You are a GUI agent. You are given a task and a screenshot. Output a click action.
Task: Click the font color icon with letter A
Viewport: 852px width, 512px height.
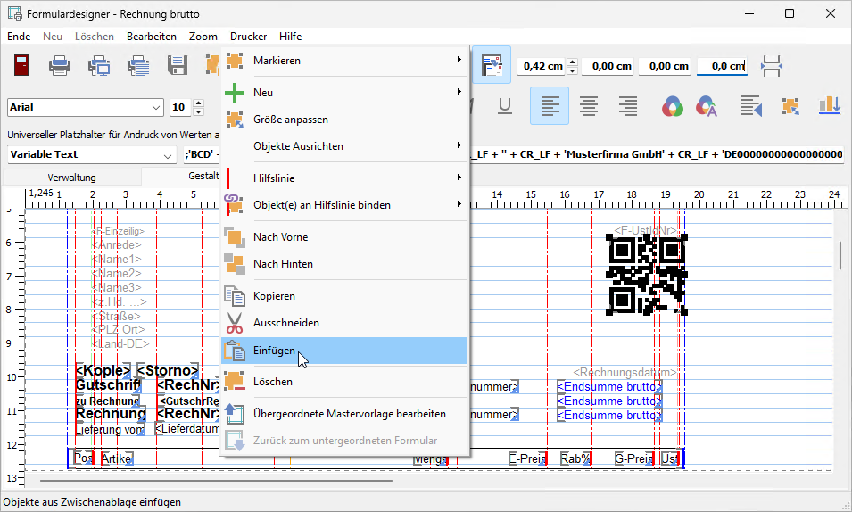tap(707, 106)
